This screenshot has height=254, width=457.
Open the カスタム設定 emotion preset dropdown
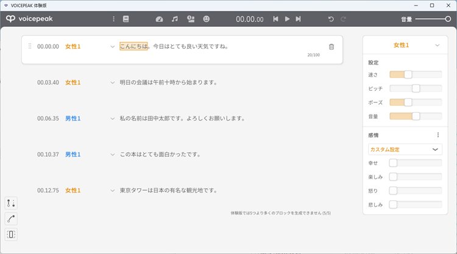tap(405, 149)
